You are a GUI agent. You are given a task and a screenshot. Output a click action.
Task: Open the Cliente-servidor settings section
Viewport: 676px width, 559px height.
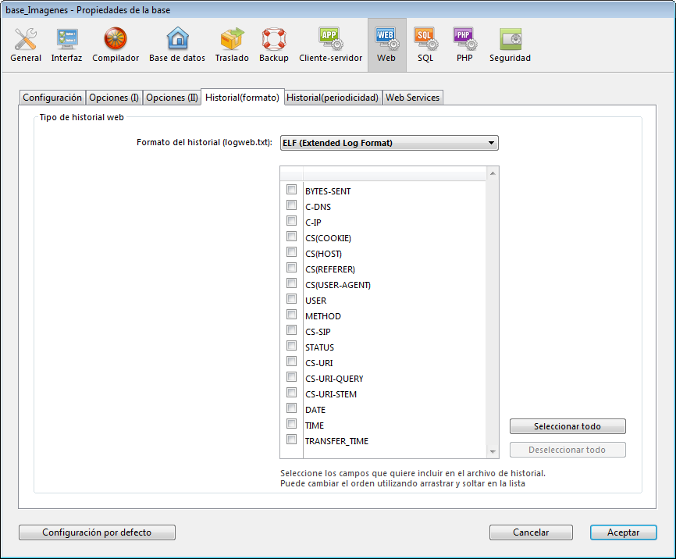click(x=331, y=45)
